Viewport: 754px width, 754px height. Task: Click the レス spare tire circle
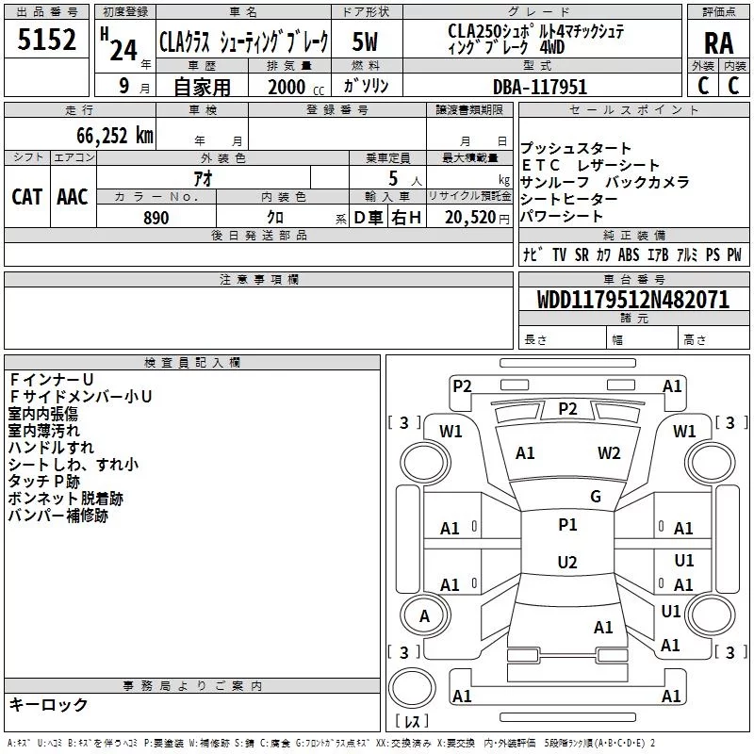click(412, 688)
